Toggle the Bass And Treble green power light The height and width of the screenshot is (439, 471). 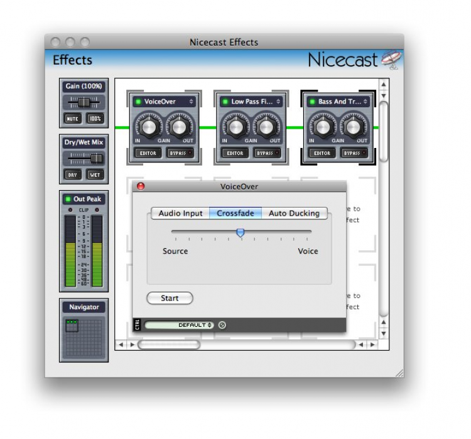312,102
